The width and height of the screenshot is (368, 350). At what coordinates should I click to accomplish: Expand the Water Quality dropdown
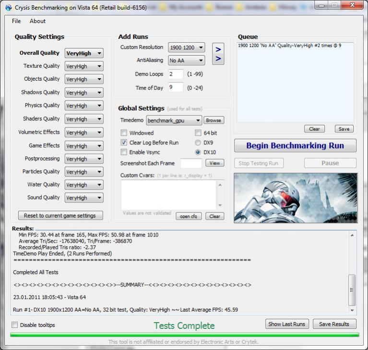(x=84, y=185)
